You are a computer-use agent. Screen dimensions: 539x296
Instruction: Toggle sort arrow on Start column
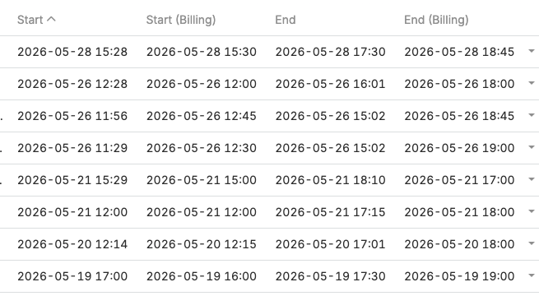pos(51,20)
